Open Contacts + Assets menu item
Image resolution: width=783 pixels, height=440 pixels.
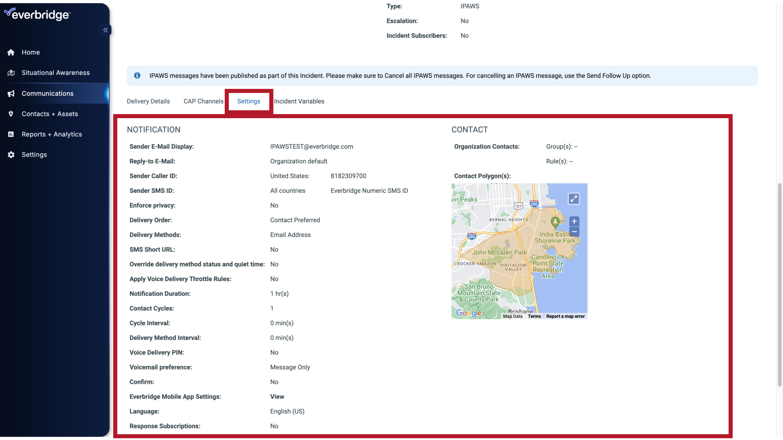tap(50, 114)
